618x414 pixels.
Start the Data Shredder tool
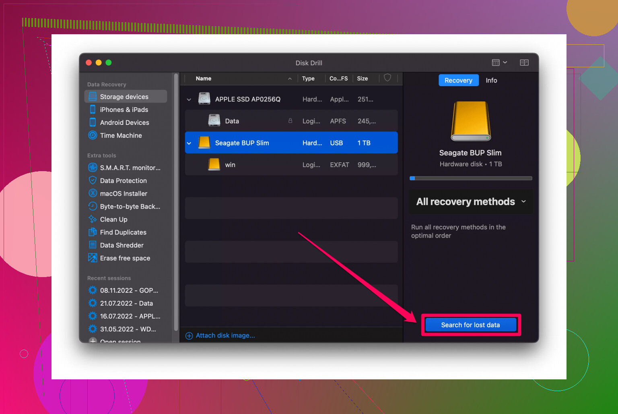point(93,245)
